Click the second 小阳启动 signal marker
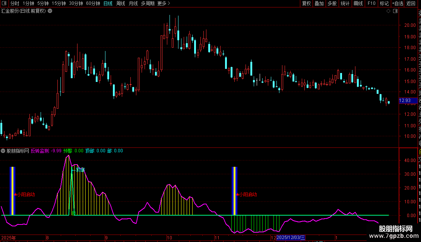421x242 pixels. [x=247, y=194]
